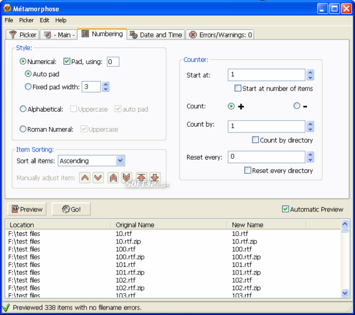Image resolution: width=355 pixels, height=315 pixels.
Task: Select the Numerical style radio button
Action: point(22,61)
